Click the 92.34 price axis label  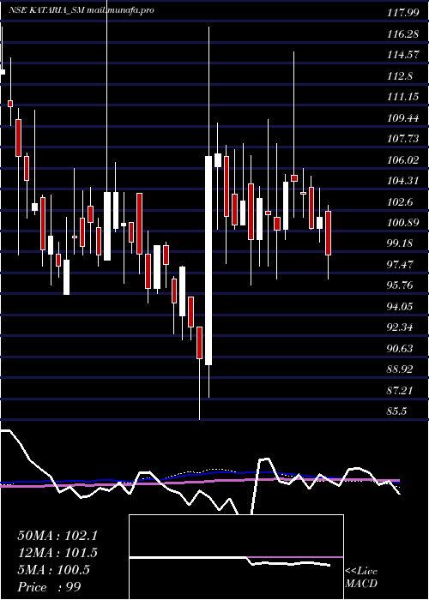tap(402, 328)
